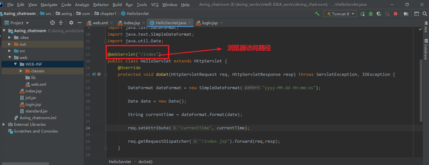Close the index.jsp tab

tap(144, 23)
